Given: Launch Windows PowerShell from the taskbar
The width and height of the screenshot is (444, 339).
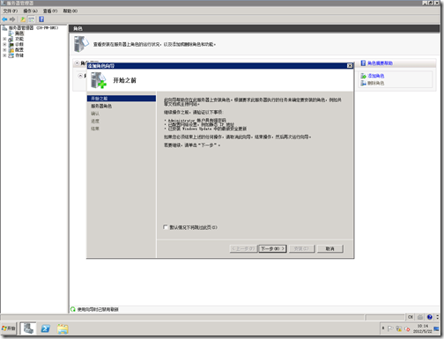Looking at the screenshot, I should coord(45,328).
